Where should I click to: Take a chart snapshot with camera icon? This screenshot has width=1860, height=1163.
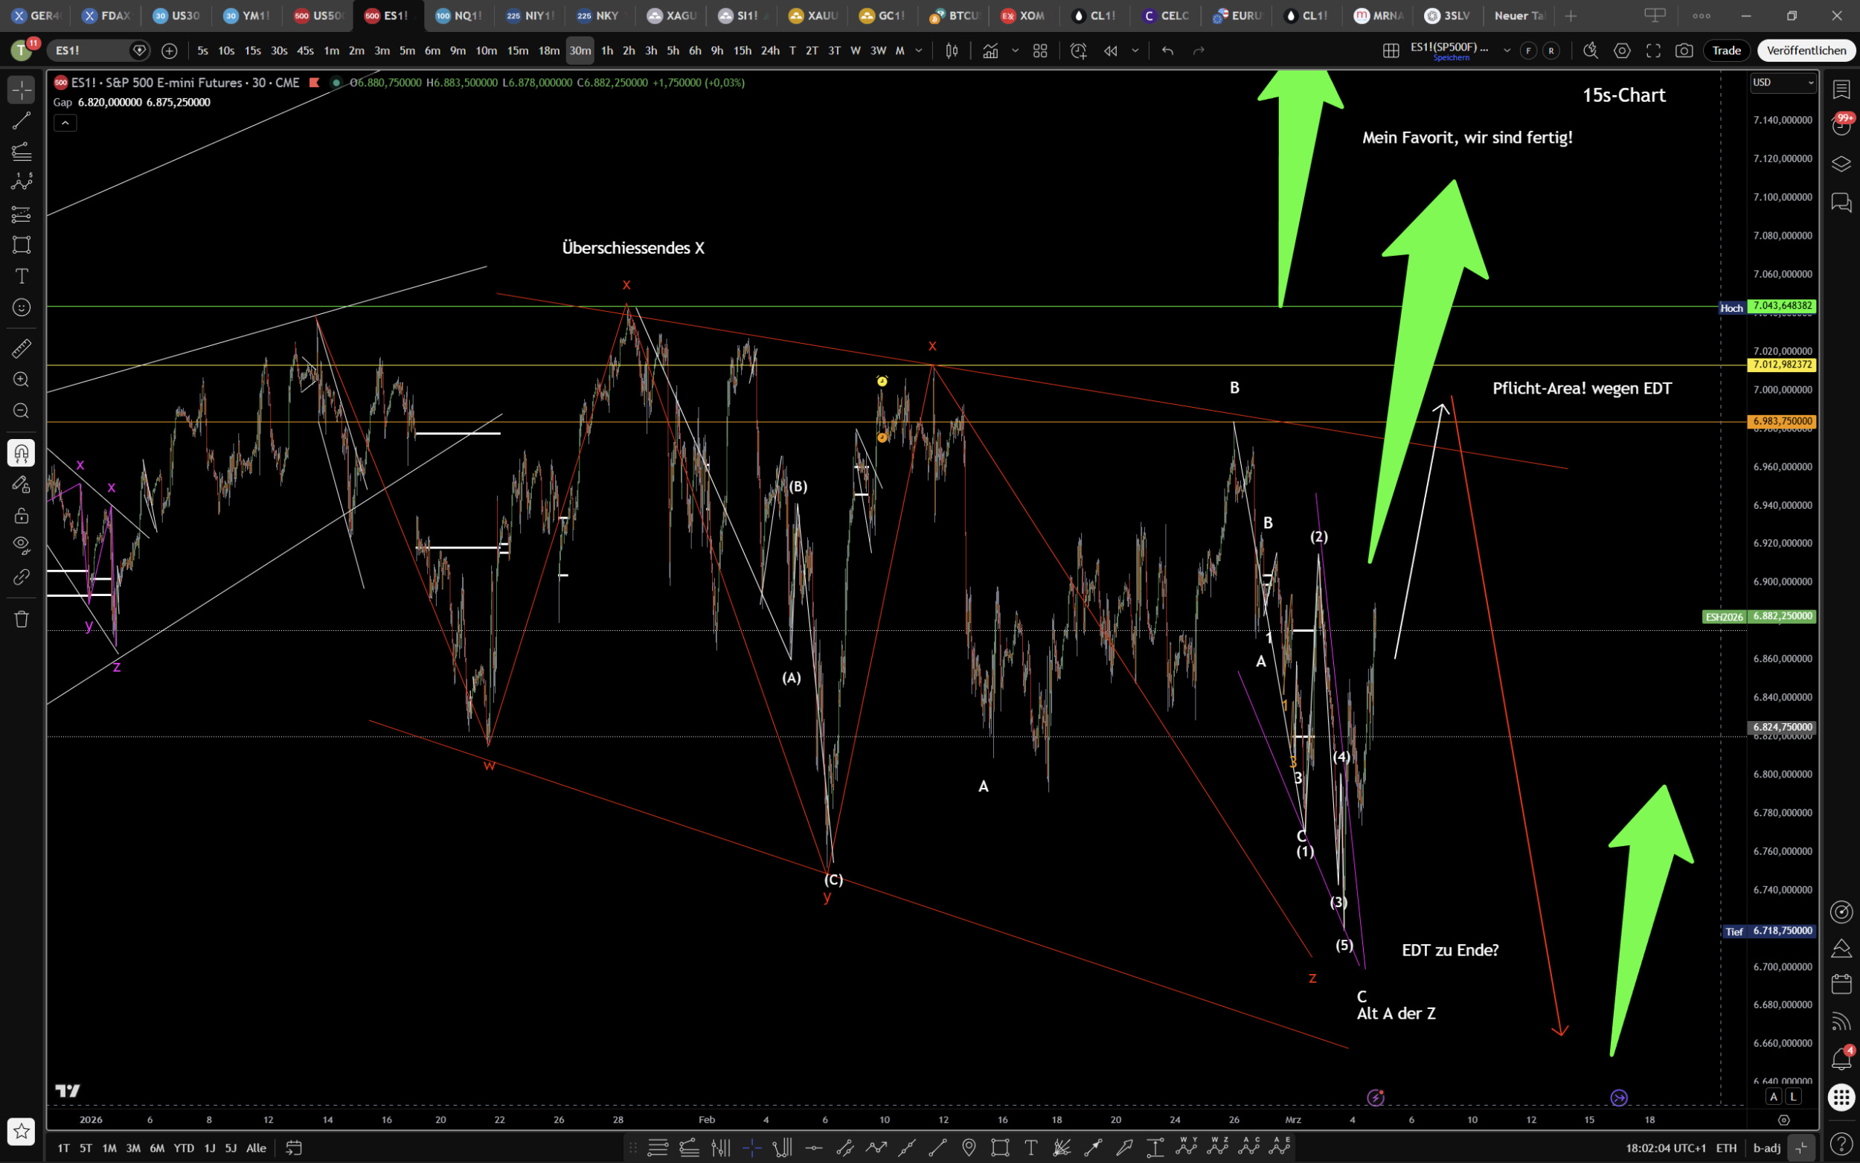point(1684,51)
